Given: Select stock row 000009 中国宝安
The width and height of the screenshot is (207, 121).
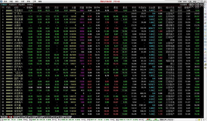Looking at the screenshot, I should (100, 31).
